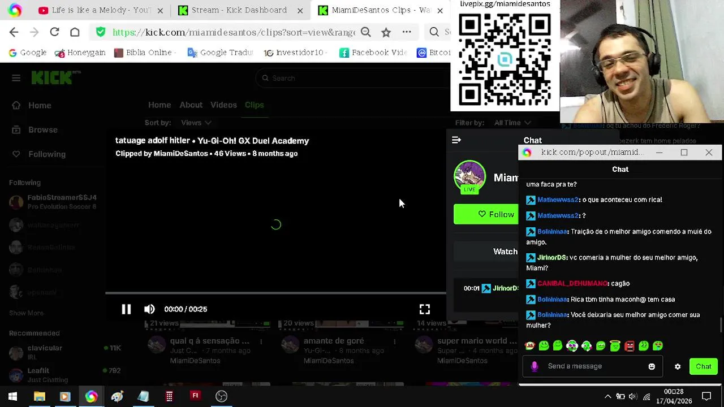This screenshot has width=724, height=407.
Task: Click the kick.com address bar URL
Action: 234,32
